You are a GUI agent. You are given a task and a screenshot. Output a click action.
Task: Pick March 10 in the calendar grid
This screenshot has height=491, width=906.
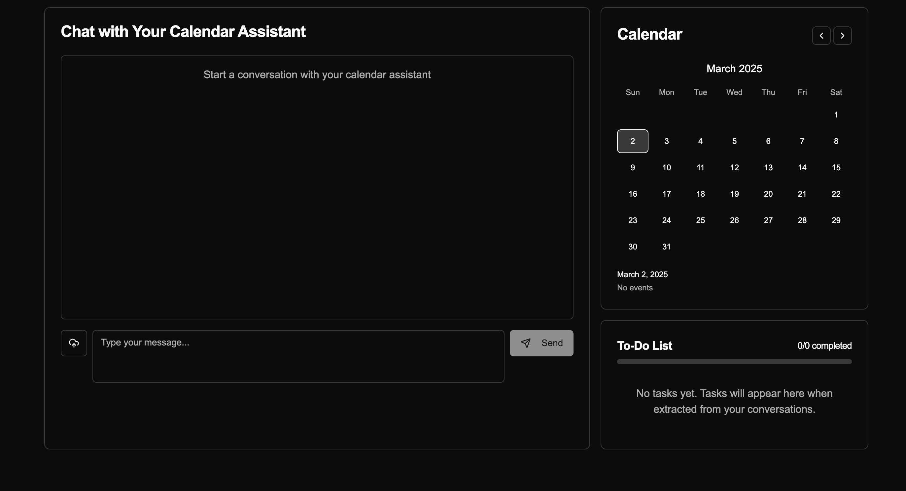click(667, 168)
